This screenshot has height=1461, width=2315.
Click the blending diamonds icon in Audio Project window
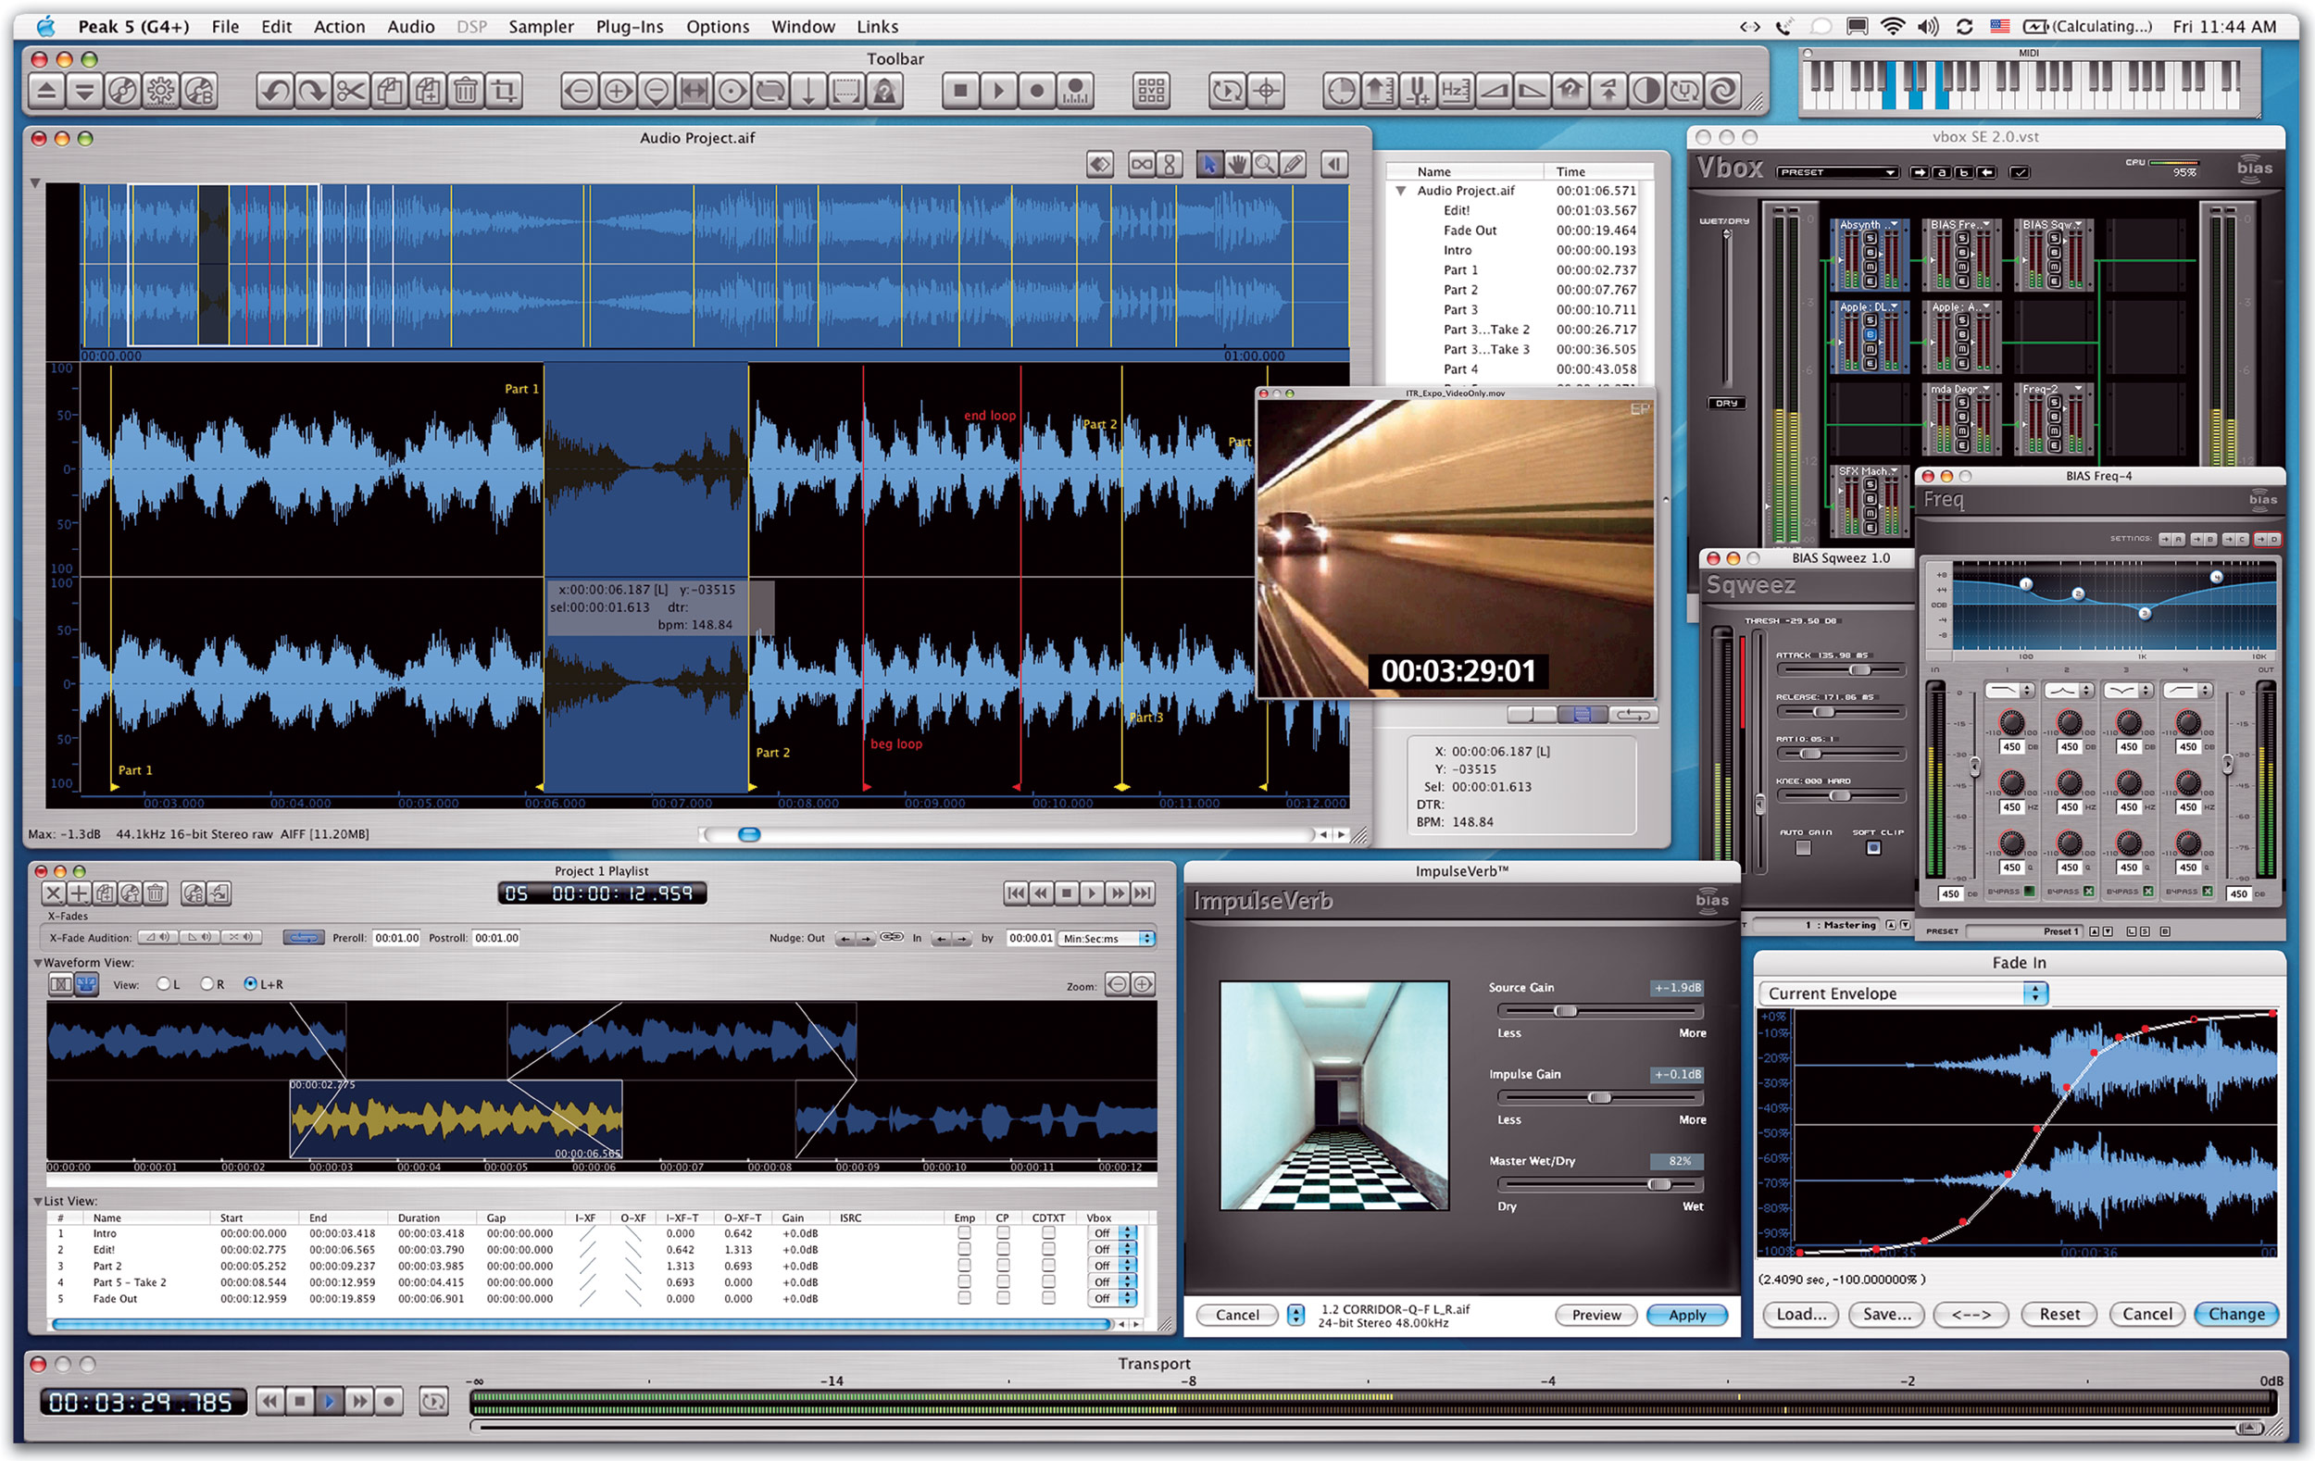point(1100,165)
